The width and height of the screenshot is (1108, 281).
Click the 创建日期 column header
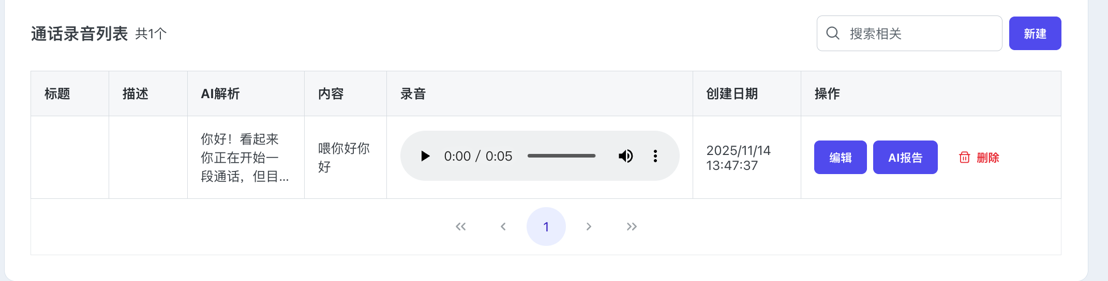pos(732,93)
